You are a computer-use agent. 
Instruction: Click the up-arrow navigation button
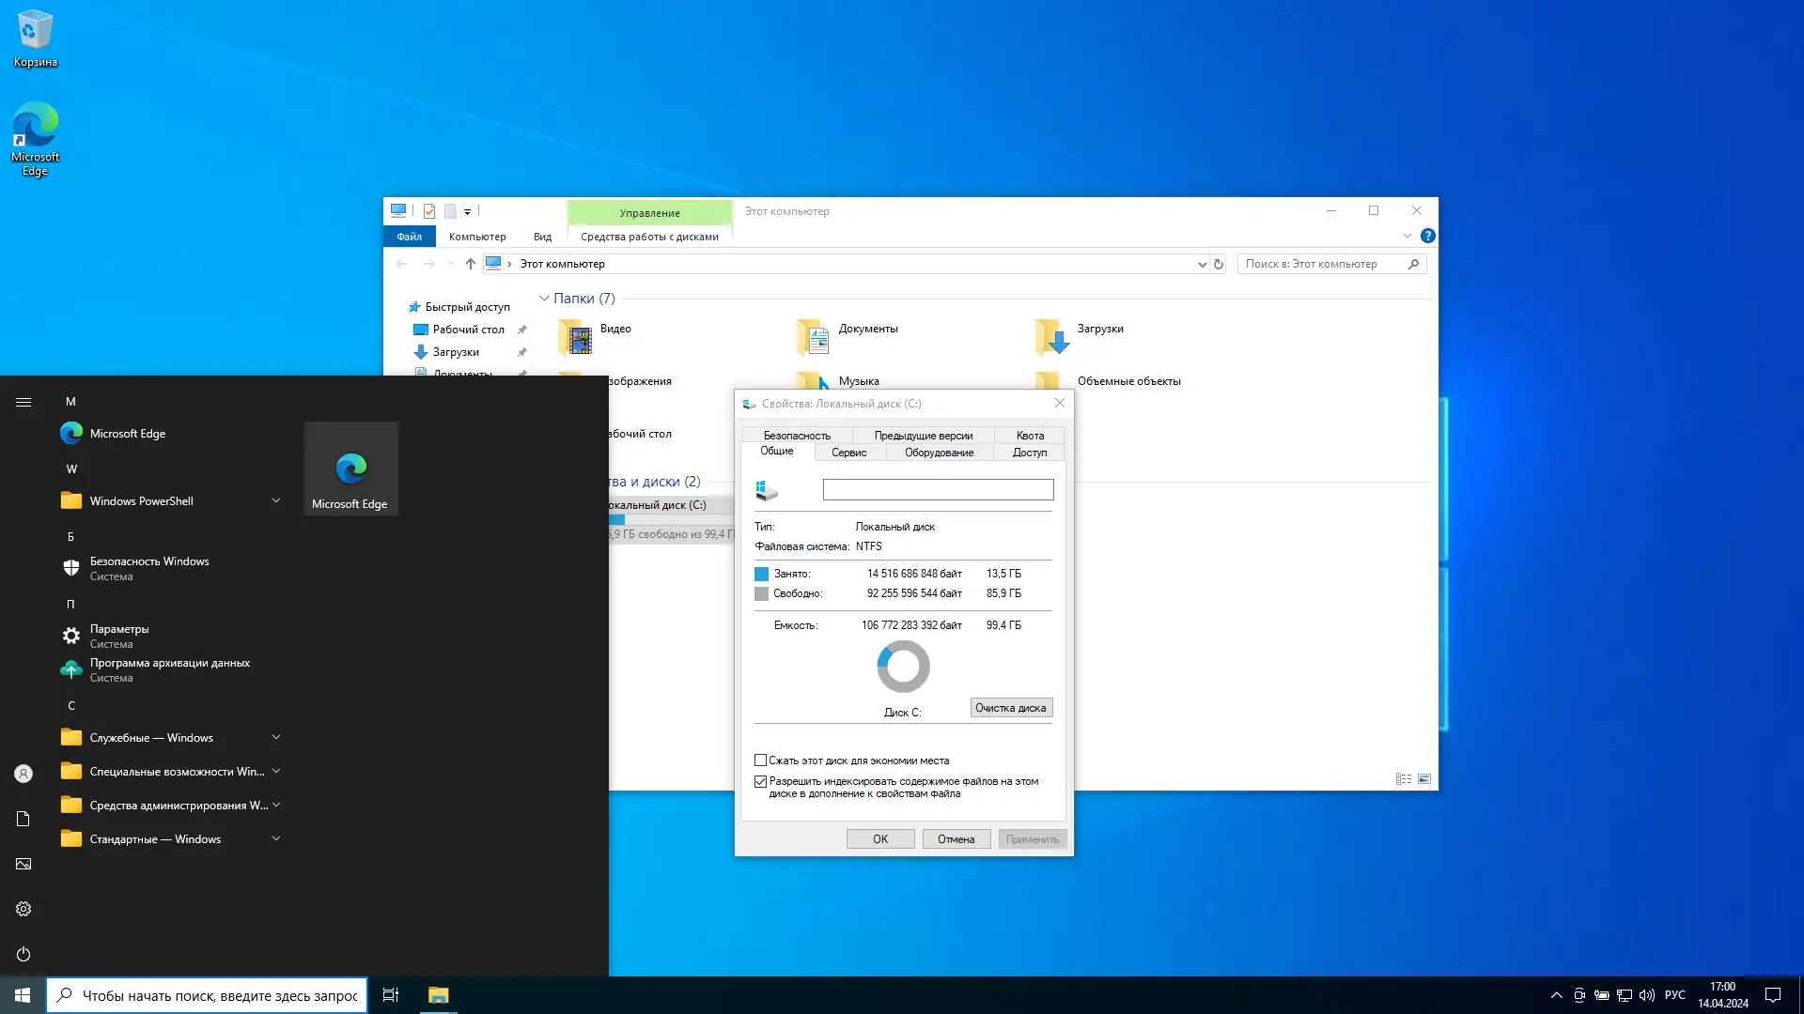tap(471, 264)
